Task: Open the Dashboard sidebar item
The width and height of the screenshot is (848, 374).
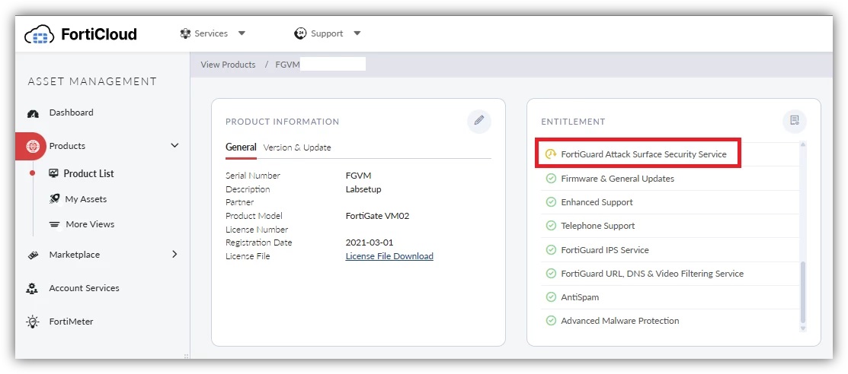Action: (71, 113)
